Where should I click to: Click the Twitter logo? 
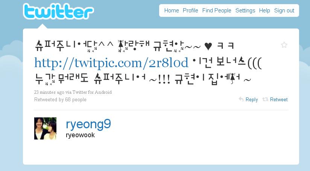pos(58,11)
